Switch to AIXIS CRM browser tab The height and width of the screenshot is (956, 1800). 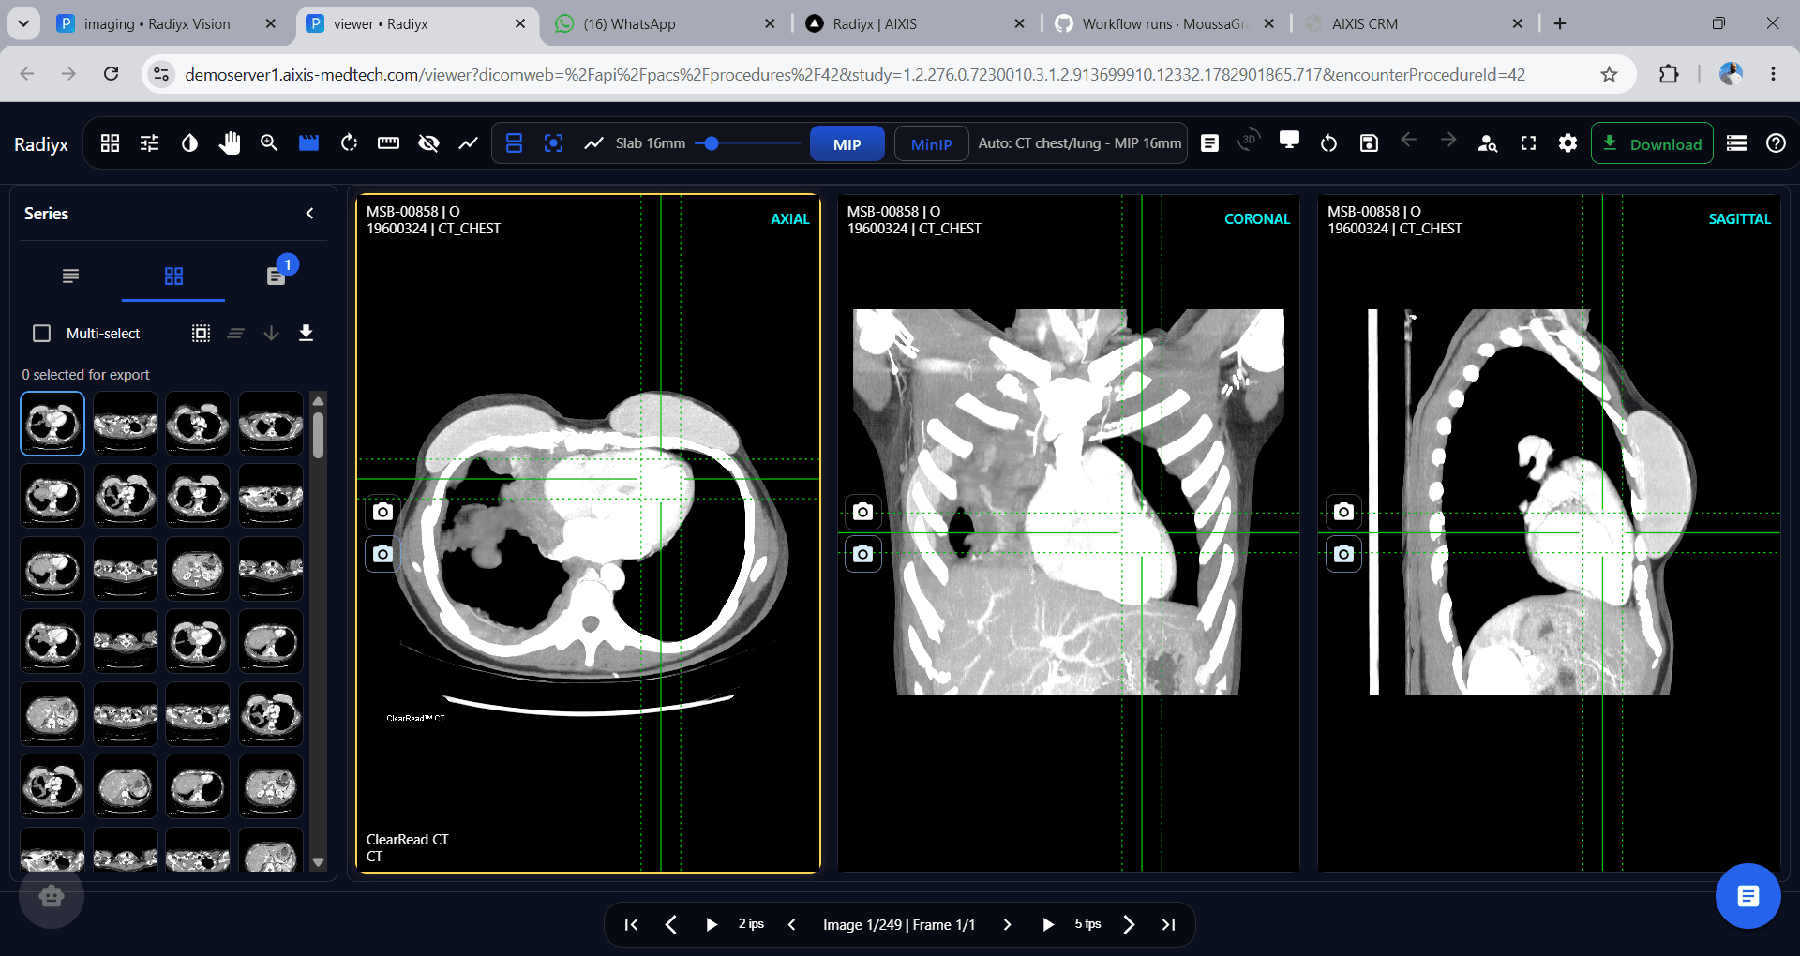tap(1364, 24)
